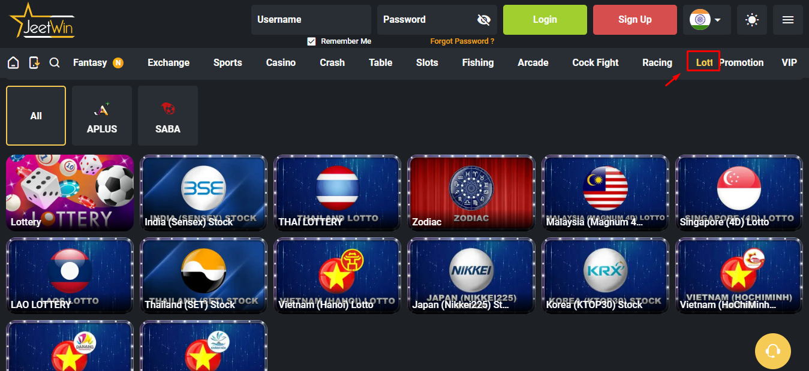Click the red Sign Up button
Image resolution: width=809 pixels, height=371 pixels.
pyautogui.click(x=635, y=20)
